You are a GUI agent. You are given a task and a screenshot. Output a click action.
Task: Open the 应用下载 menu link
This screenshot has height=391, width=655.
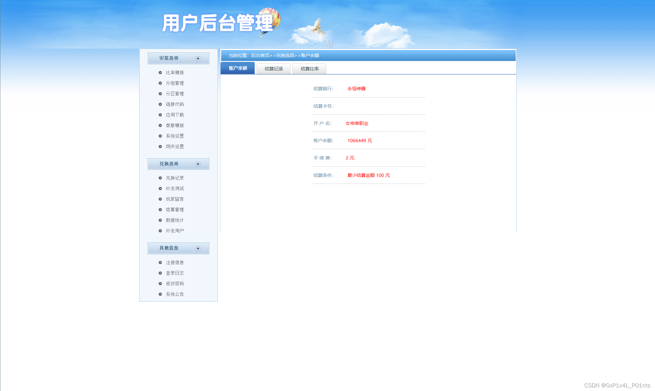coord(175,115)
